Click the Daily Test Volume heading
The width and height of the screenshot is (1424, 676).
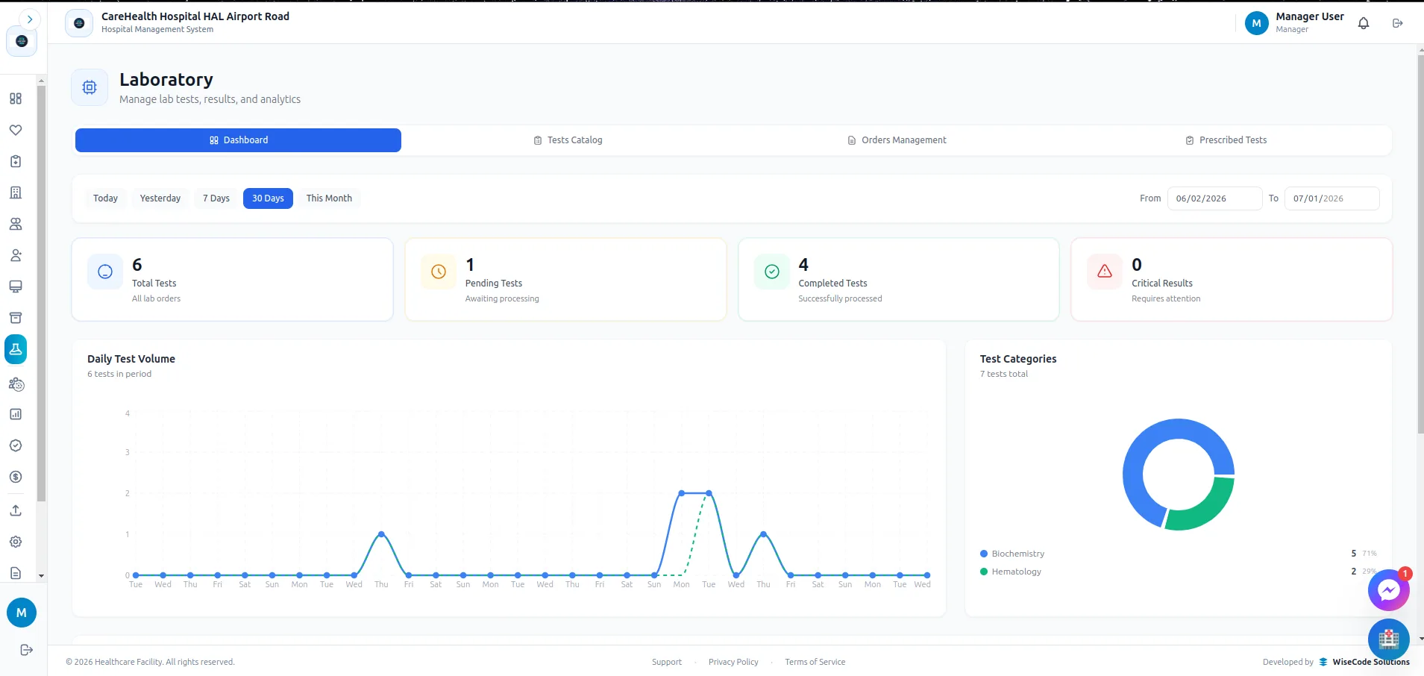point(131,359)
